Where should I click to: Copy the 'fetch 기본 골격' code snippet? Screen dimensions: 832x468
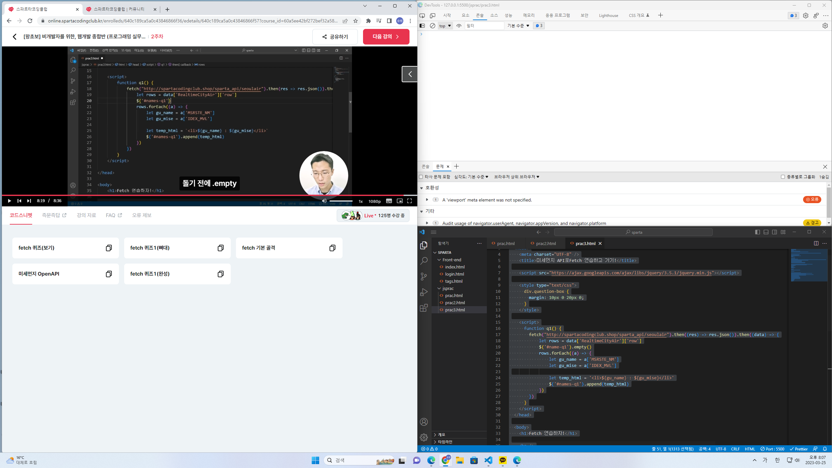point(332,248)
